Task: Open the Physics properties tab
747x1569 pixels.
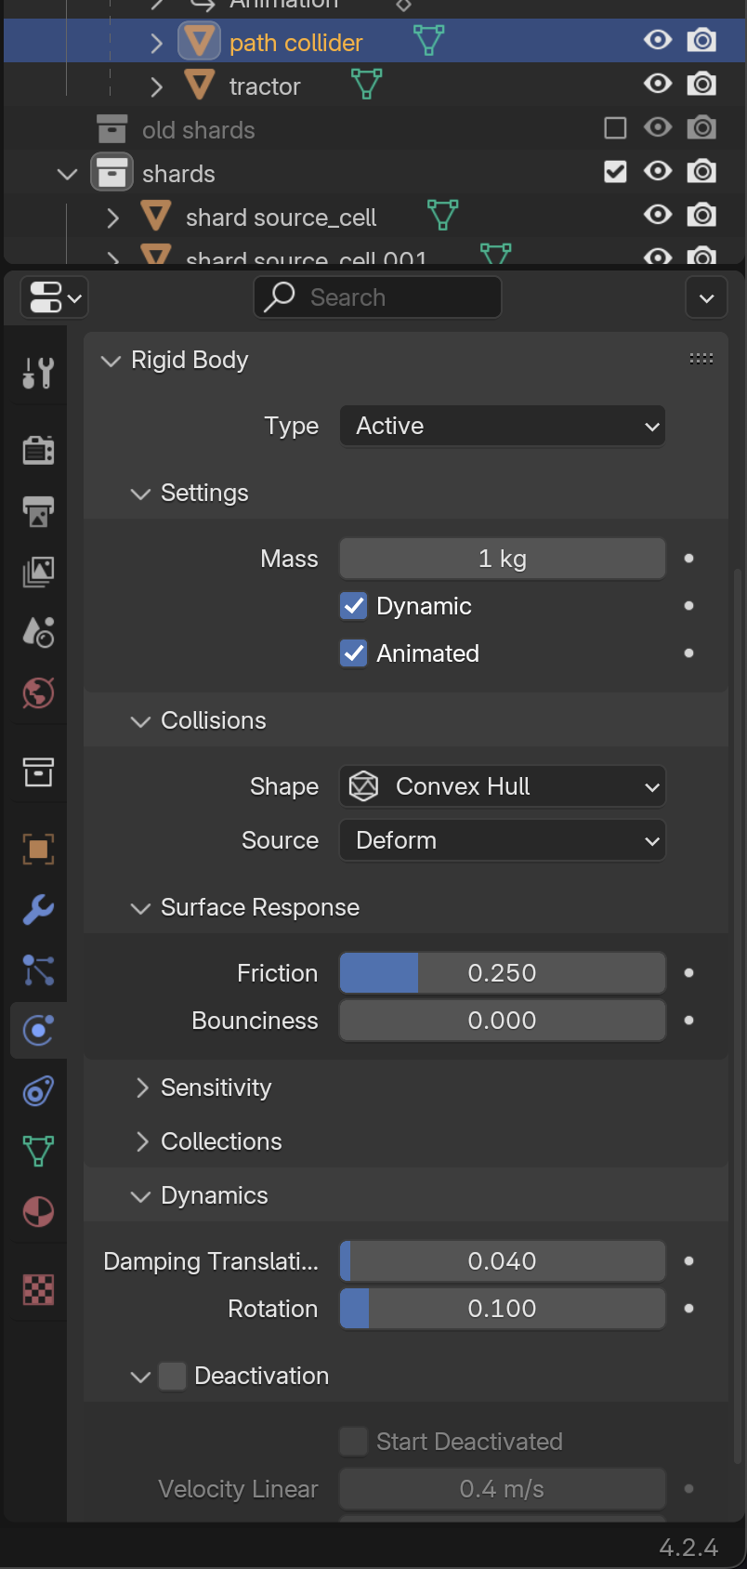Action: click(38, 1030)
